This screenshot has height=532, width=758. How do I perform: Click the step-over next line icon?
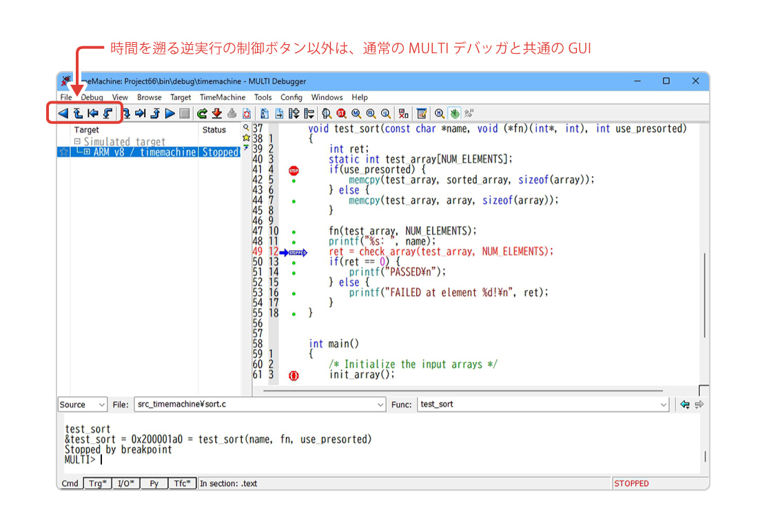140,113
